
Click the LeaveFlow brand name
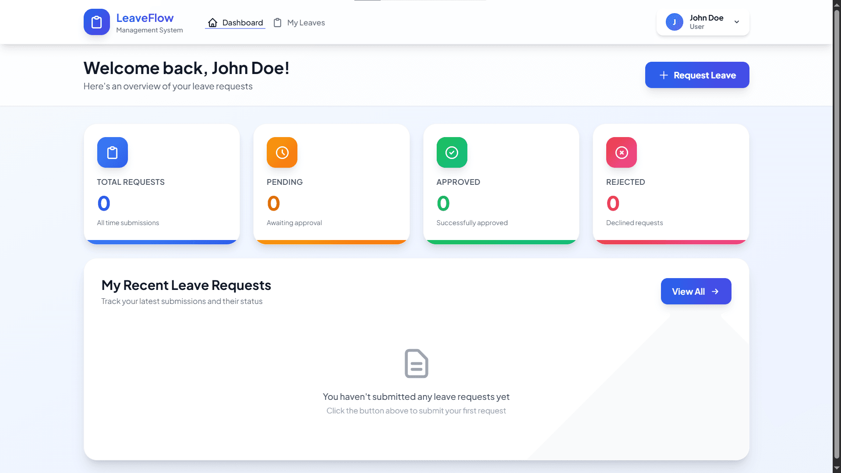145,18
